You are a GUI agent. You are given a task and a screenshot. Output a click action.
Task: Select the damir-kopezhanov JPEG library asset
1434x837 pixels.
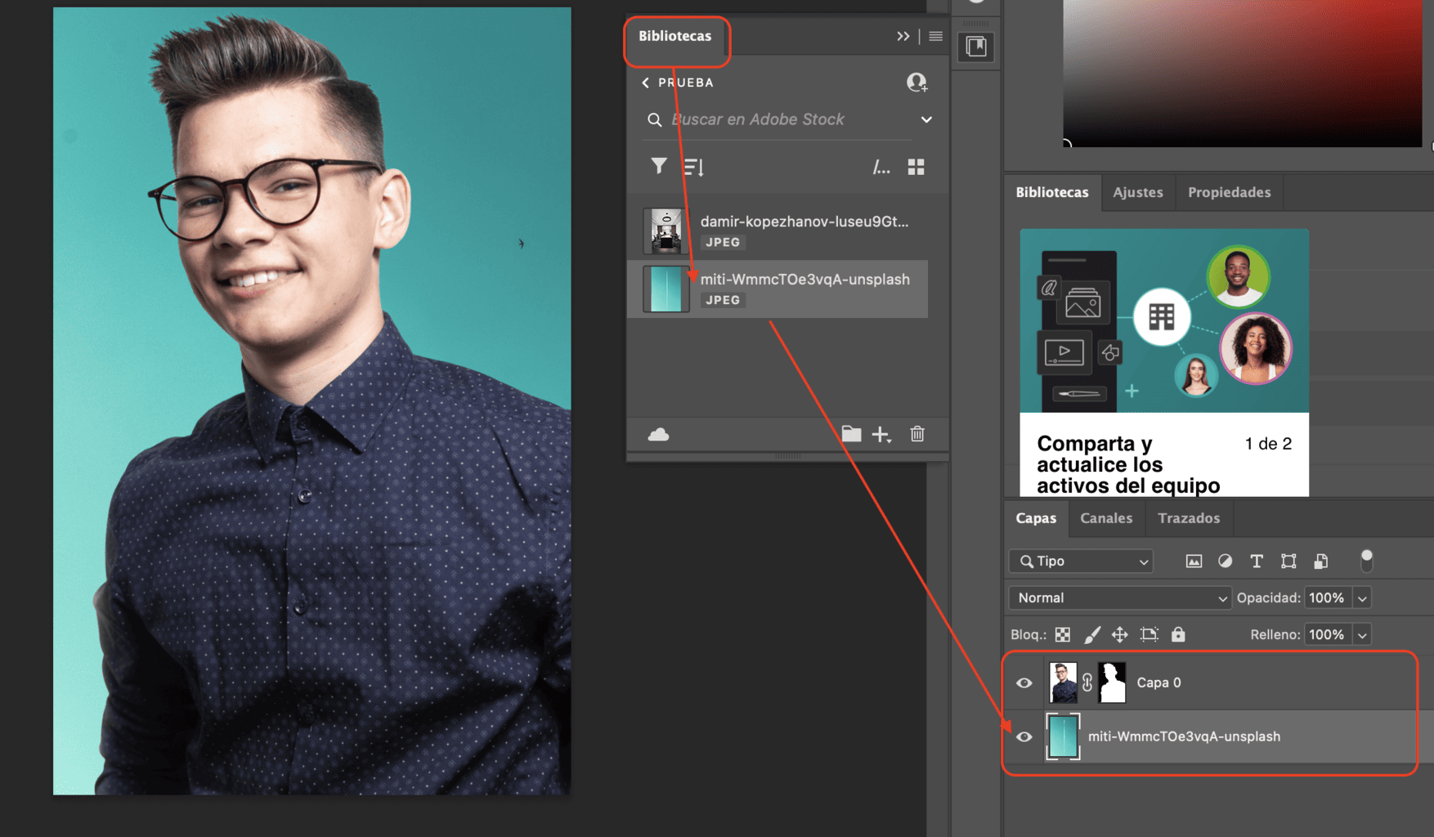(x=777, y=231)
